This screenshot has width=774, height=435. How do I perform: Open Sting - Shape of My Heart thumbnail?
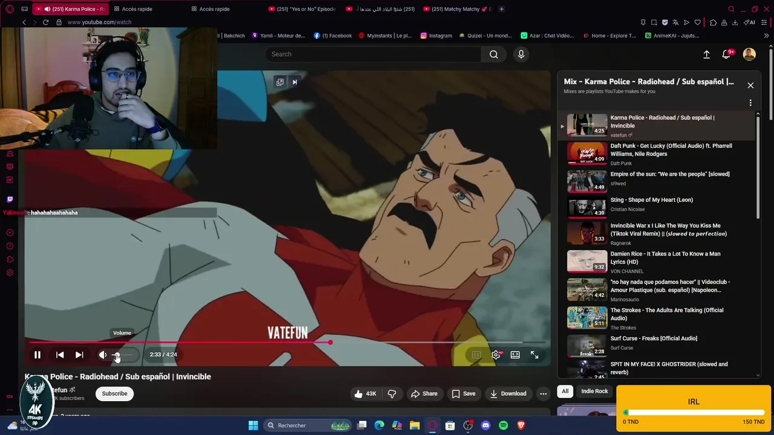(587, 206)
